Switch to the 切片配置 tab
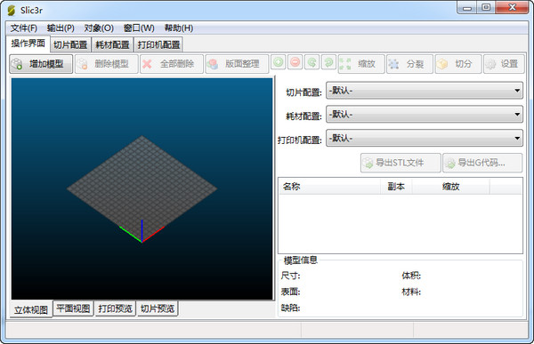Image resolution: width=534 pixels, height=344 pixels. [70, 45]
